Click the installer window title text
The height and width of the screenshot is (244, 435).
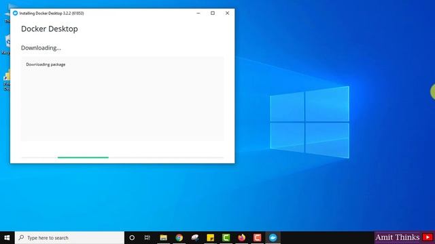coord(52,14)
